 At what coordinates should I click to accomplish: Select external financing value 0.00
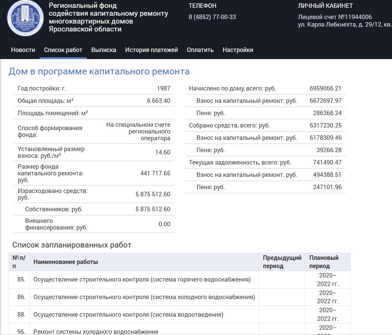click(164, 224)
